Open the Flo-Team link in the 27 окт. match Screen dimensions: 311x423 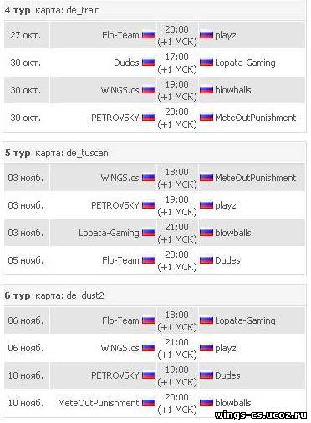120,35
